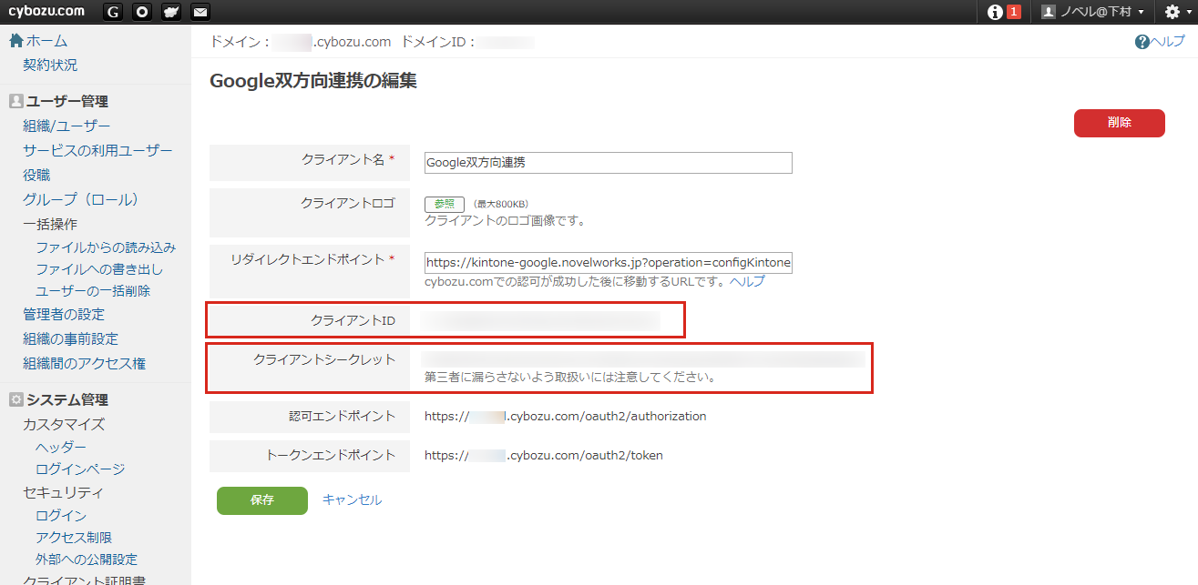
Task: Open 組織間のアクセス権
Action: click(84, 363)
